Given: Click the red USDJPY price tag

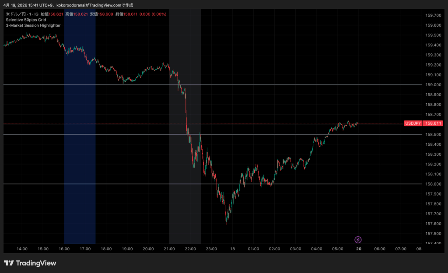Looking at the screenshot, I should (x=413, y=123).
